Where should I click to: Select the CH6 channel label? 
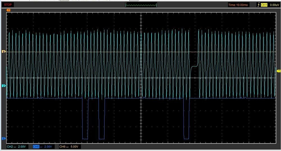coord(62,147)
